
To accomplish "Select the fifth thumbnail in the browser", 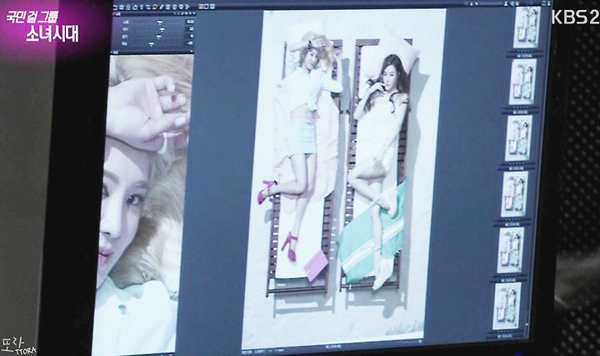I will tap(511, 250).
